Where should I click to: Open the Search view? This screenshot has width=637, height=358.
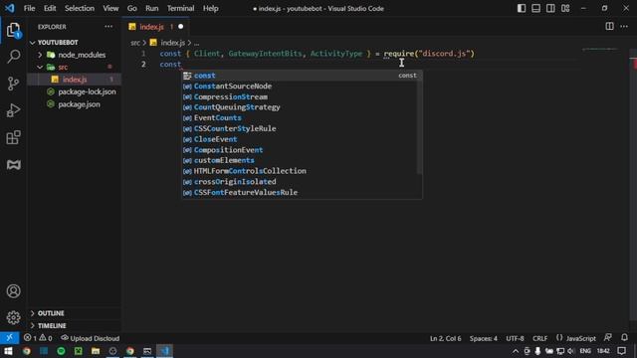coord(13,57)
